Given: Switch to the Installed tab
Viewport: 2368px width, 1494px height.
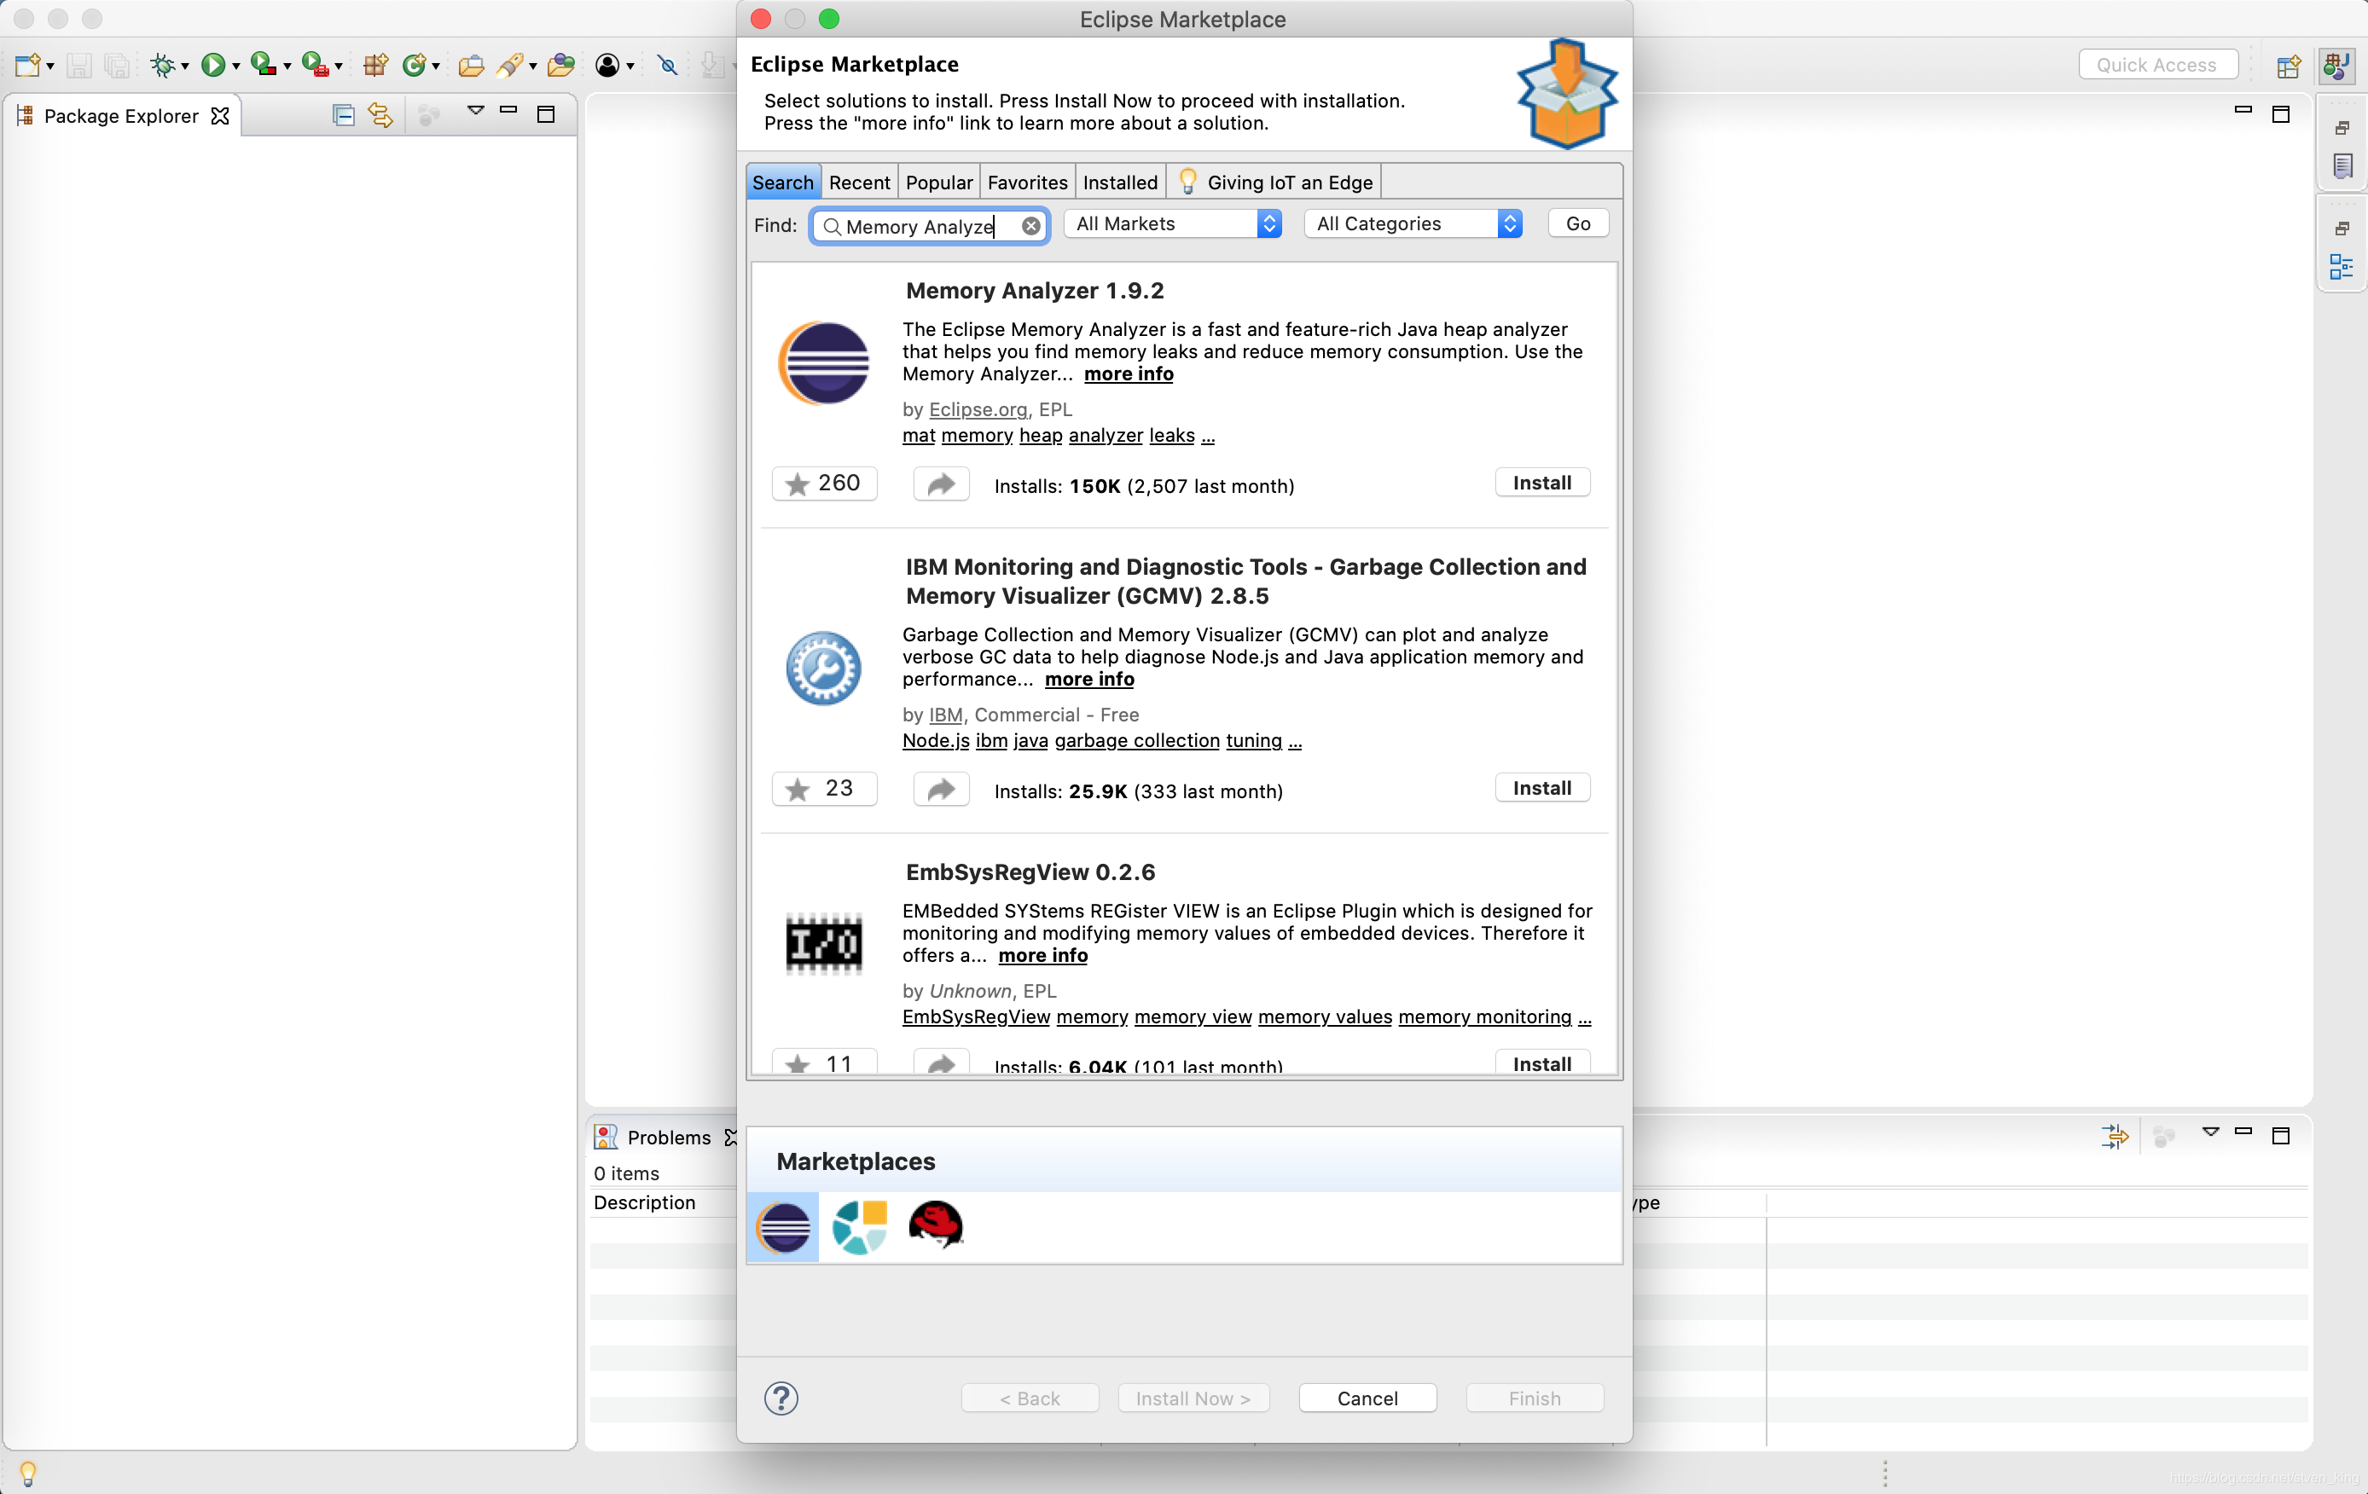Looking at the screenshot, I should [1120, 182].
